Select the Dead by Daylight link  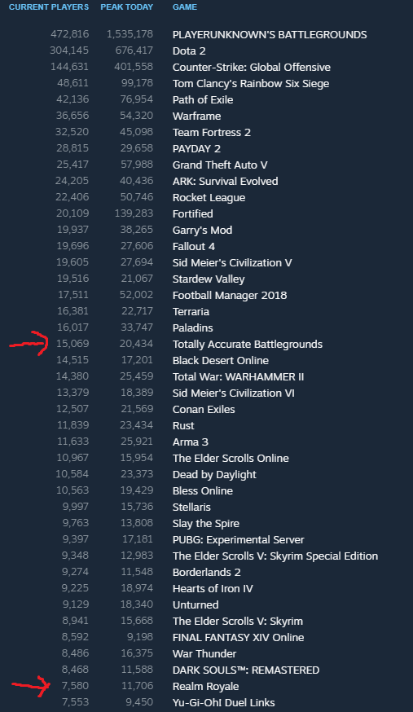click(x=214, y=474)
